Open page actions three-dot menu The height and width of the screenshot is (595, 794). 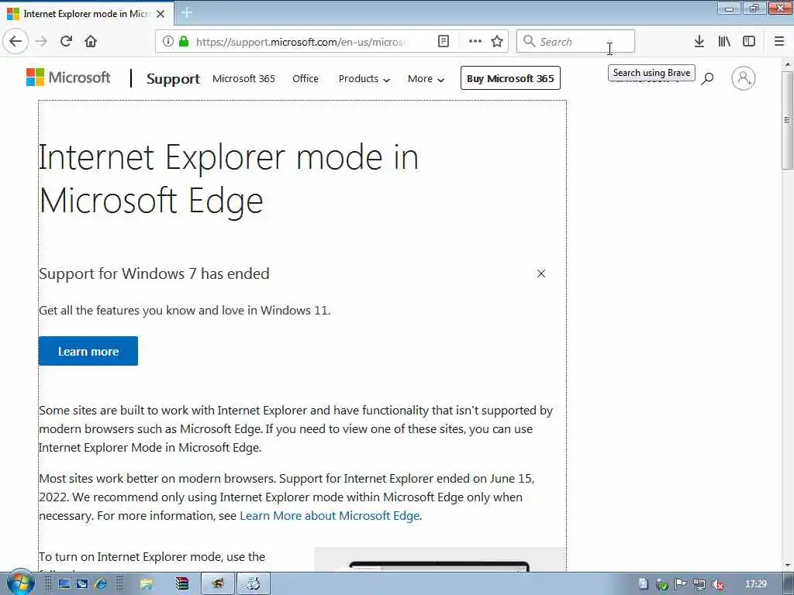475,42
